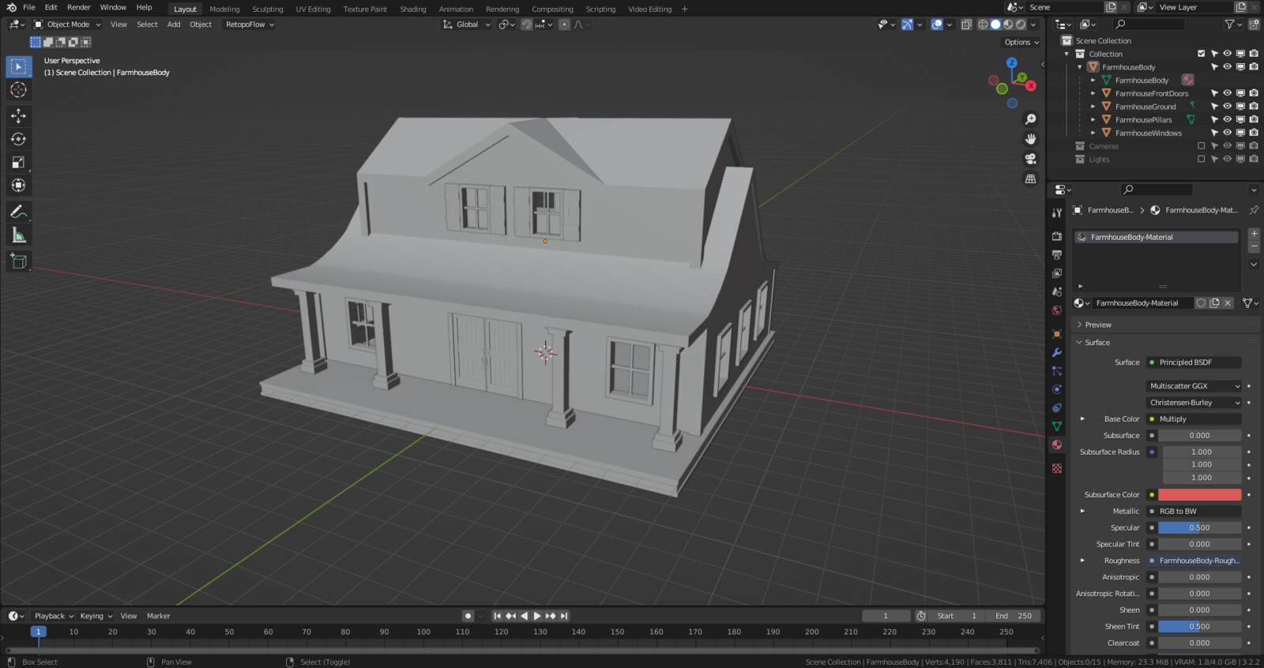The image size is (1264, 668).
Task: Enable the Cameras collection checkbox
Action: point(1202,146)
